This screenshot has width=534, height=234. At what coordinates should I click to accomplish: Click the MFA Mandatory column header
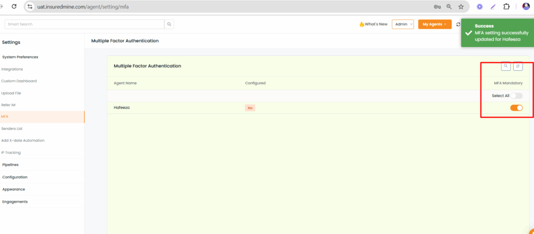pos(508,83)
